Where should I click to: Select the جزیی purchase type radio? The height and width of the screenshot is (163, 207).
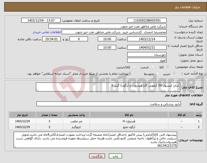click(x=174, y=73)
